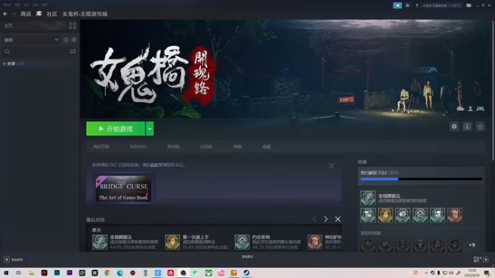Open Steam taskbar icon
The image size is (495, 278).
click(x=246, y=272)
